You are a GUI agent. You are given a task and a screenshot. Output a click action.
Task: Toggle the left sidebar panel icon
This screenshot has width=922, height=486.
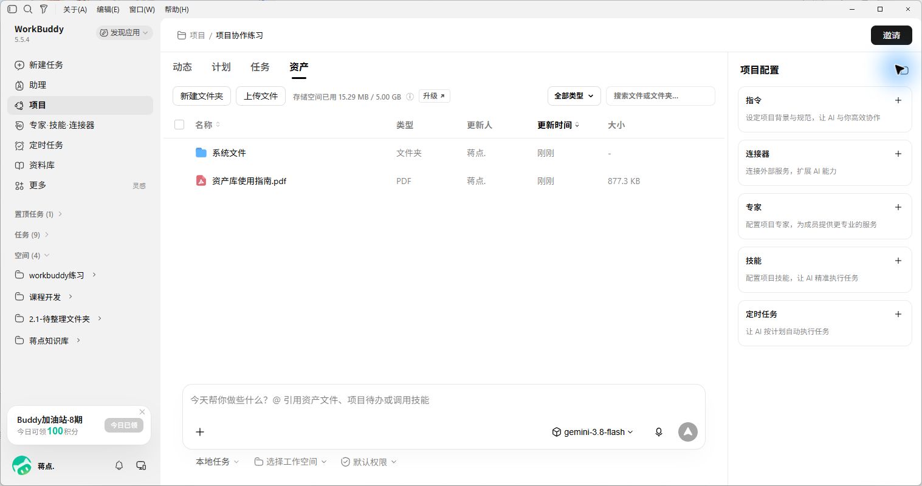point(12,9)
